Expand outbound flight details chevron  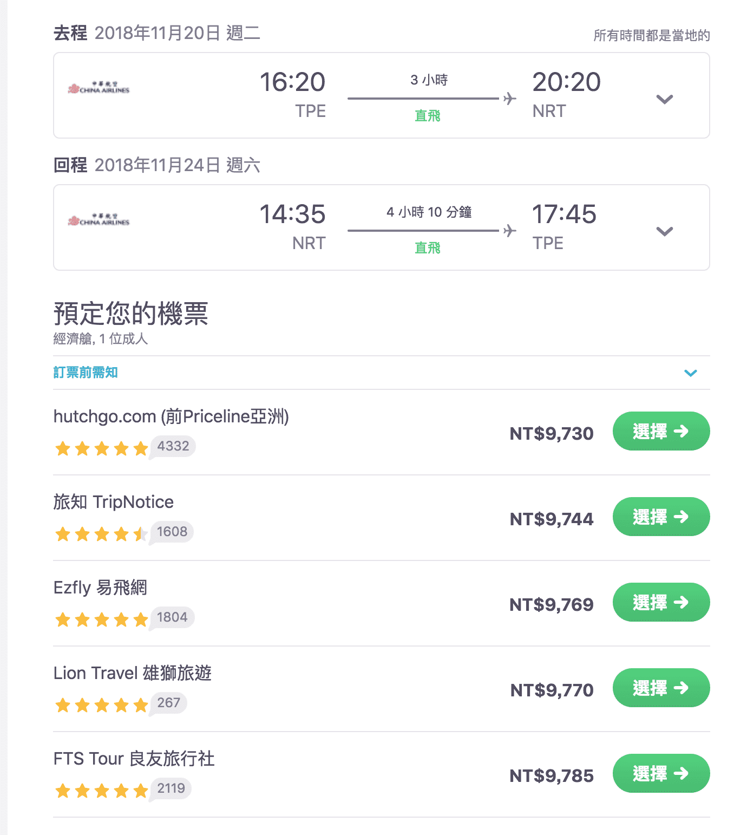click(664, 99)
